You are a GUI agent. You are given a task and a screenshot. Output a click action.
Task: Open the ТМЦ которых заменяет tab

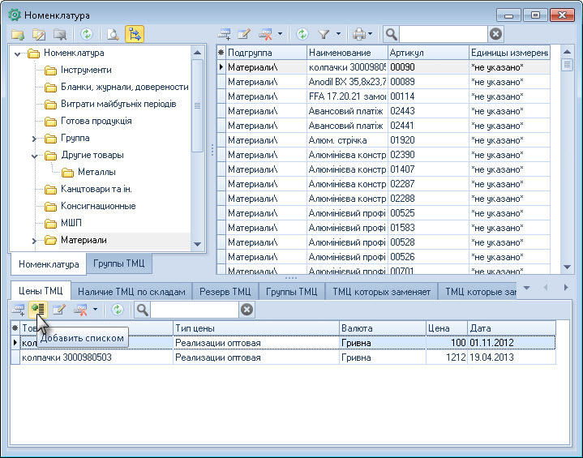tap(381, 292)
